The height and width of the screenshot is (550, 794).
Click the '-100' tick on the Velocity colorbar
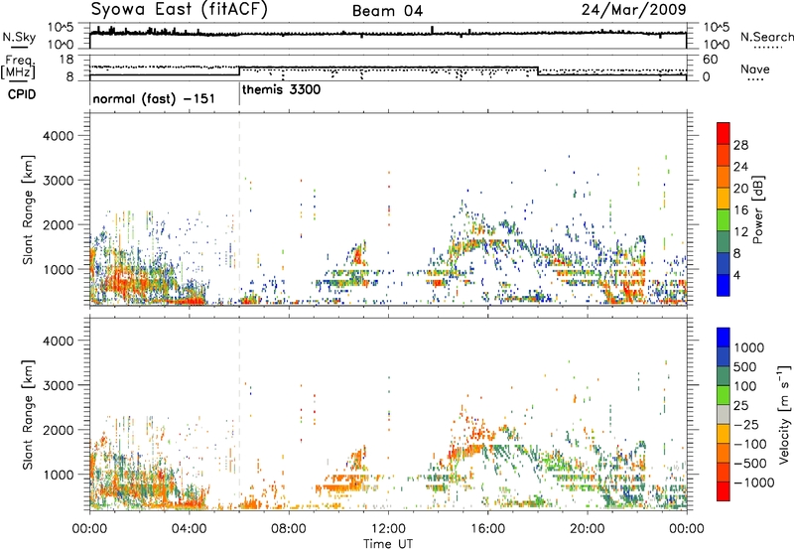[x=750, y=444]
